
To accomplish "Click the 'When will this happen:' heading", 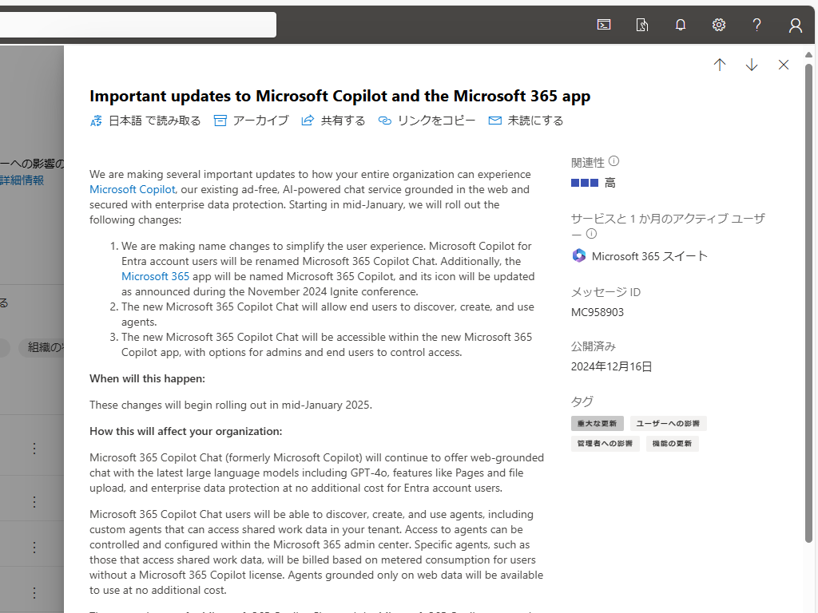I will tap(147, 378).
